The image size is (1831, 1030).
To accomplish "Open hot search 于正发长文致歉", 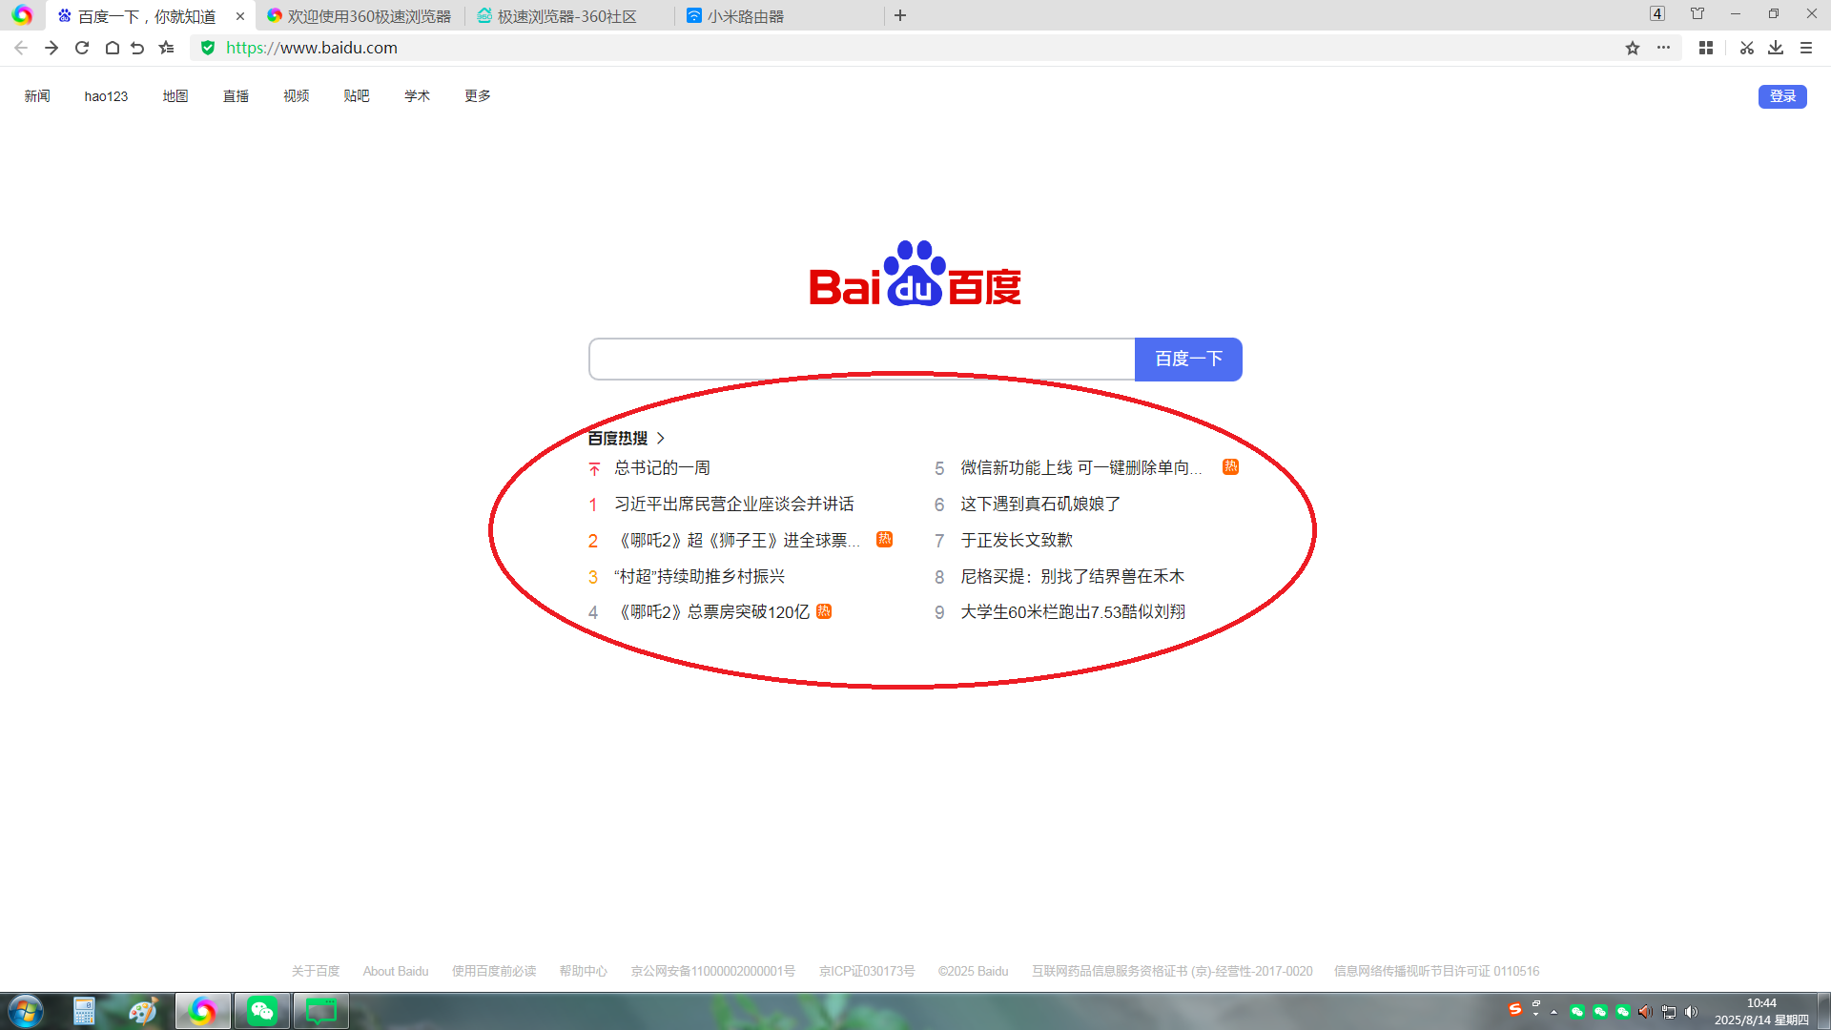I will pos(1017,541).
